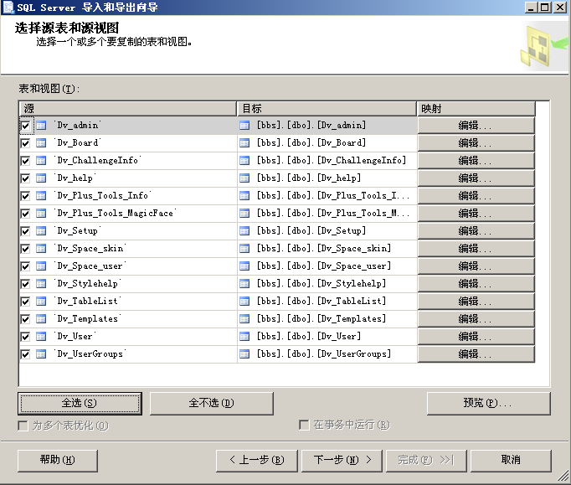Click the table icon beside source Dv_ChallengeInfo

[41, 161]
